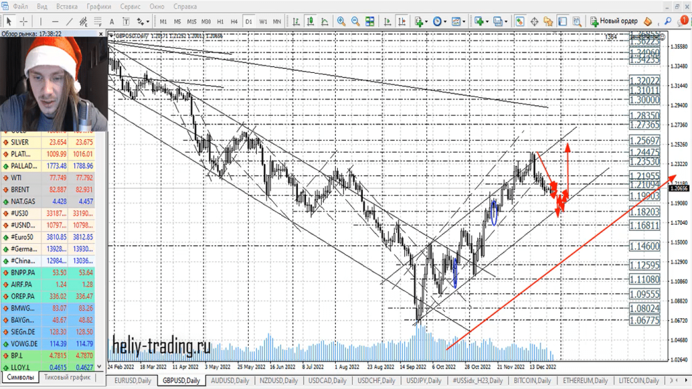Tile chart windows with grid icon
Screen dimensions: 692x389
[370, 21]
